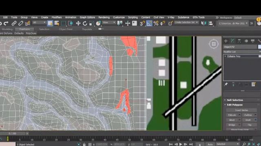261x146 pixels.
Task: Click the Use Pivot Point Center icon
Action: coord(119,24)
